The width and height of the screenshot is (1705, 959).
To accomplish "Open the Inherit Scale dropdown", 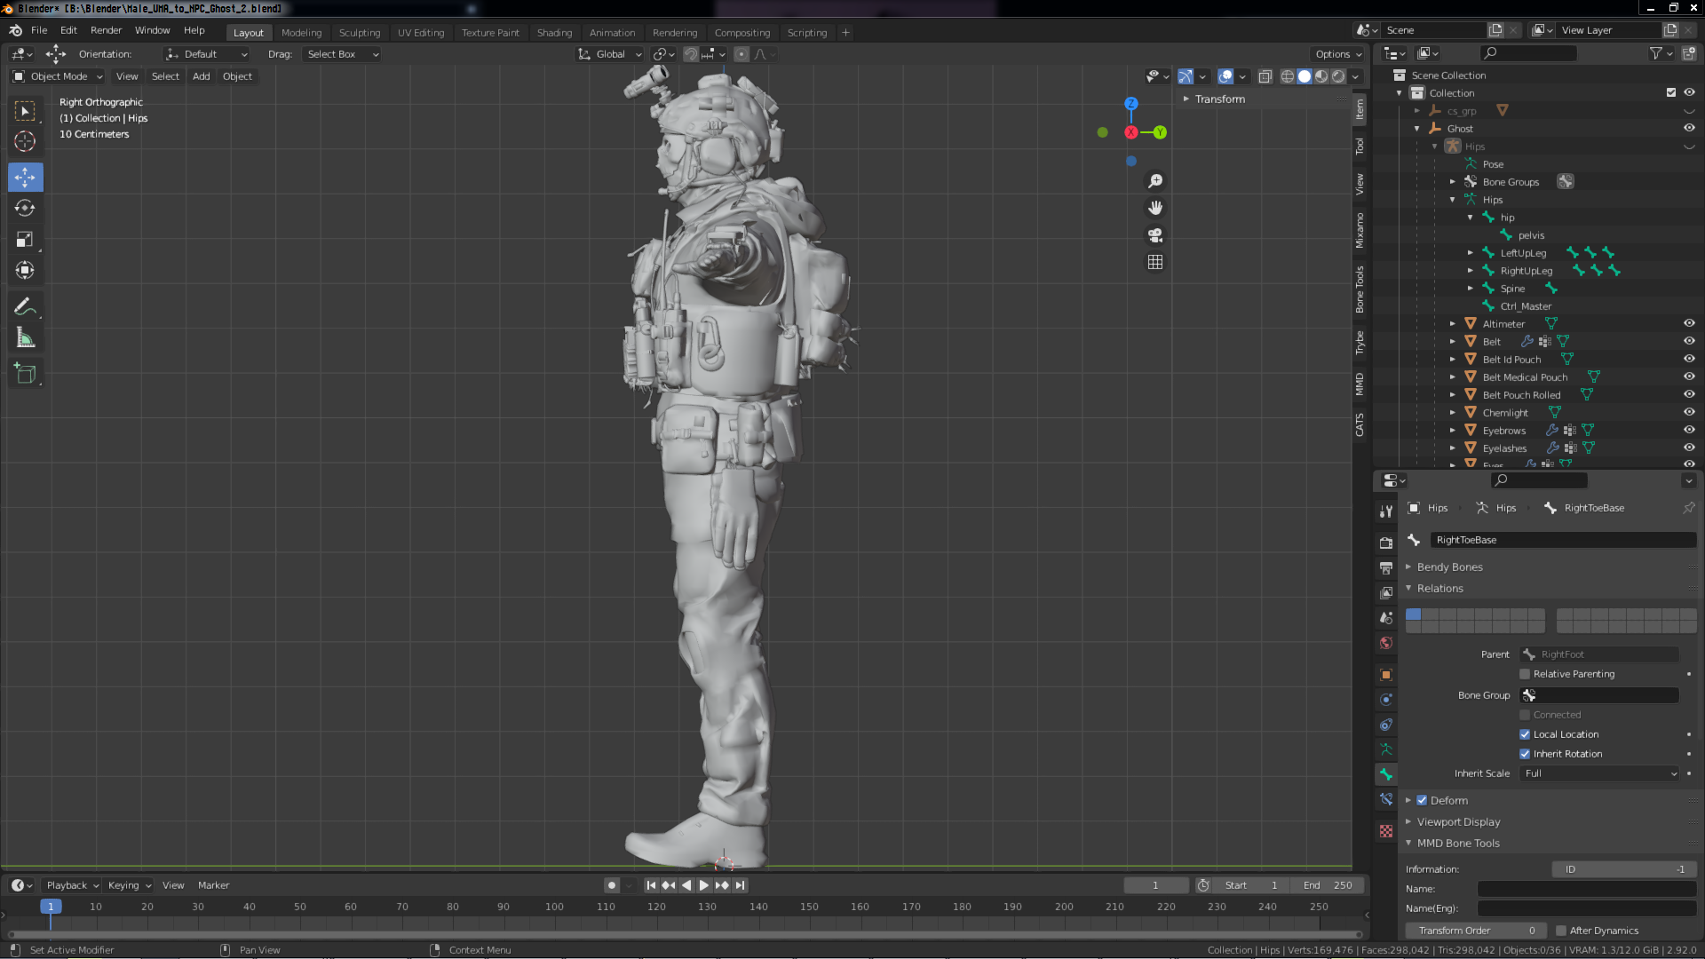I will click(x=1600, y=773).
